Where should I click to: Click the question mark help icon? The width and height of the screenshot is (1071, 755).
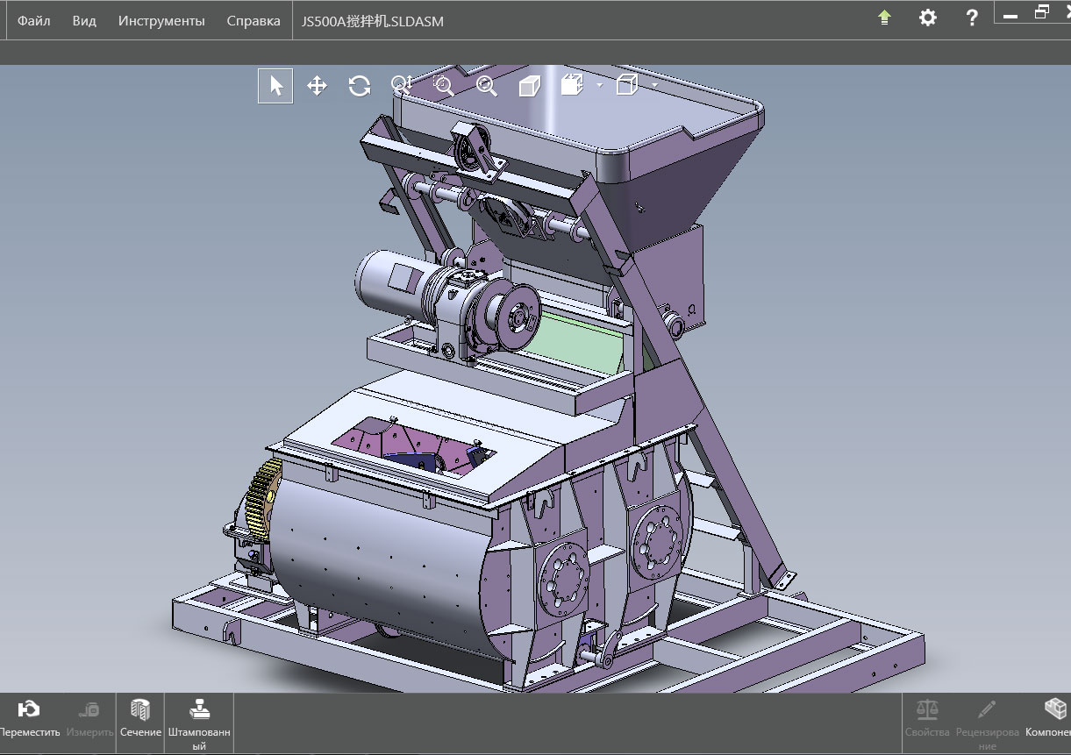(x=972, y=18)
